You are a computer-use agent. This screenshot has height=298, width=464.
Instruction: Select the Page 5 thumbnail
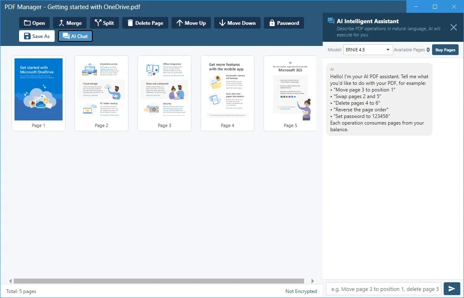(x=290, y=94)
